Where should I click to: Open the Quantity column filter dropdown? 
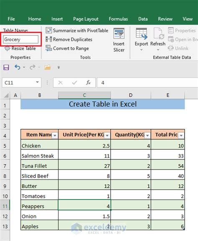point(147,136)
